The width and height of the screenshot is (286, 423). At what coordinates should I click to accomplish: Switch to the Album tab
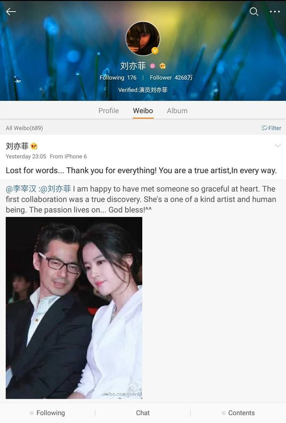coord(177,111)
